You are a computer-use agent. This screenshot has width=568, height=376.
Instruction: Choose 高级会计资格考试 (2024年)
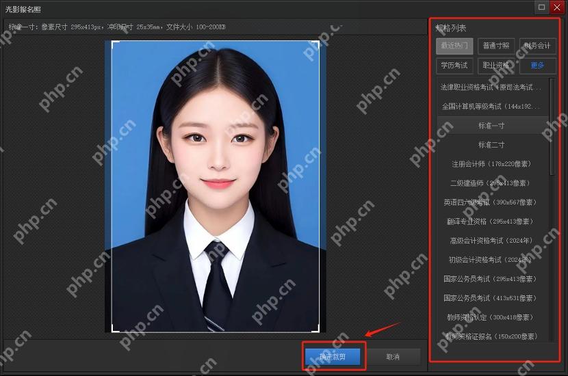coord(492,241)
